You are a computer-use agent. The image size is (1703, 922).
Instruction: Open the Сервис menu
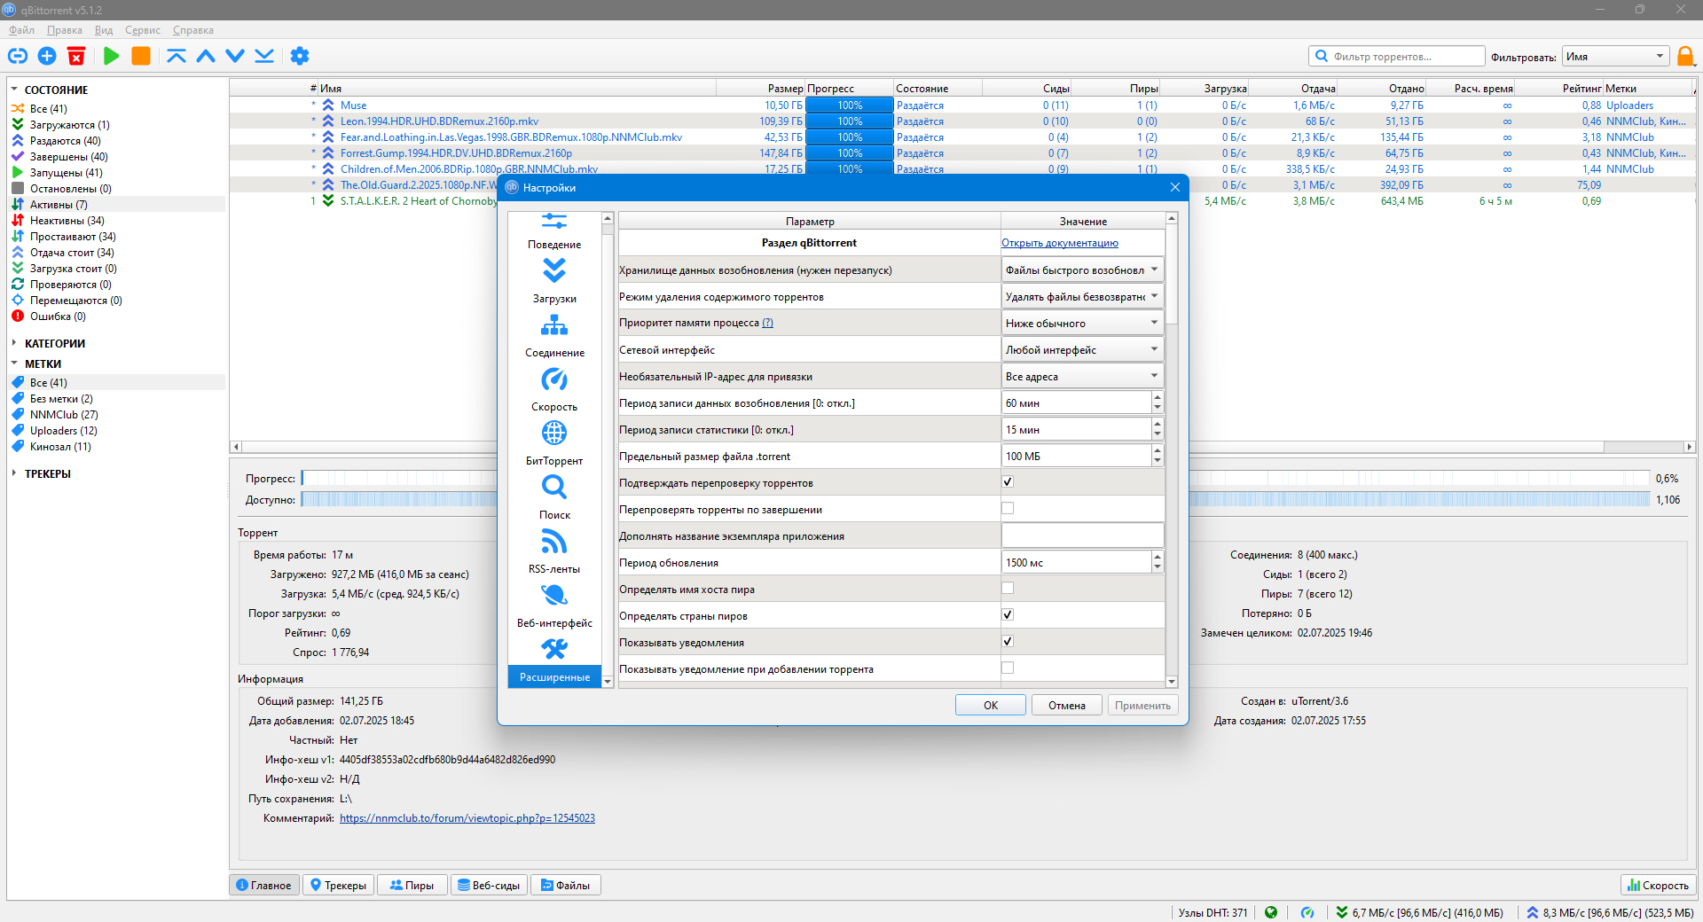[143, 30]
